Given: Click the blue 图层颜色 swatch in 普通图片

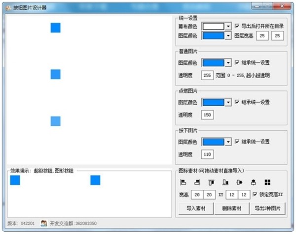Looking at the screenshot, I should pos(214,63).
